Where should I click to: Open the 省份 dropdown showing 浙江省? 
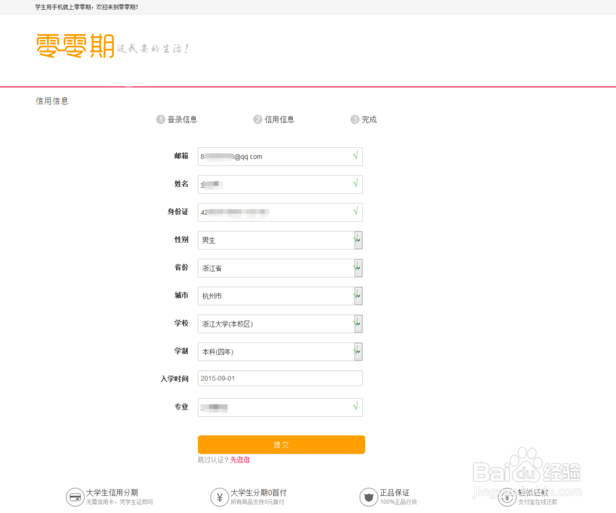tap(280, 268)
